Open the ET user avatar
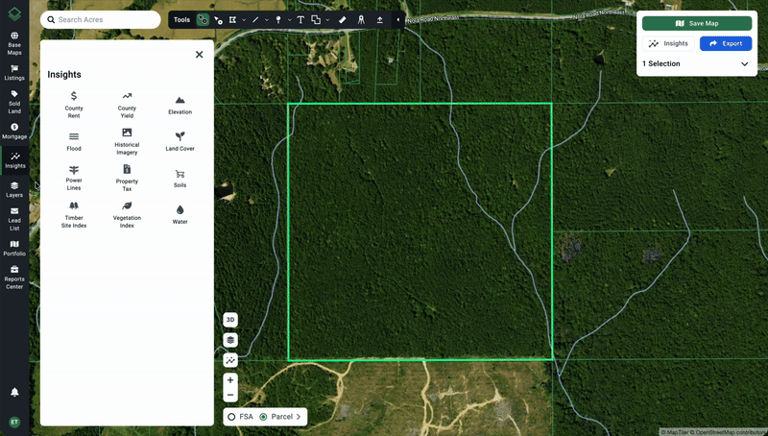 (14, 422)
